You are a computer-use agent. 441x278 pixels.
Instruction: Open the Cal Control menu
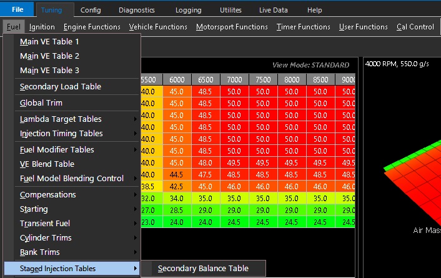(x=415, y=27)
